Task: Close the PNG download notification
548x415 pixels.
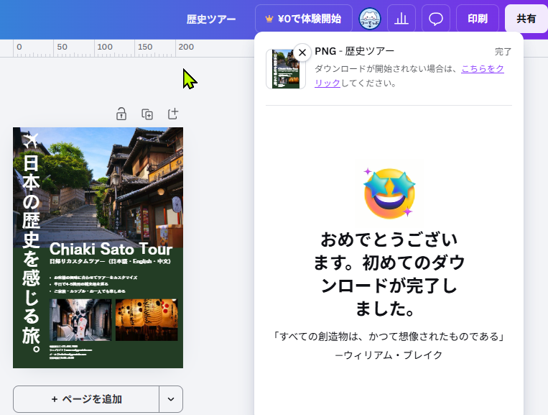Action: pyautogui.click(x=302, y=53)
